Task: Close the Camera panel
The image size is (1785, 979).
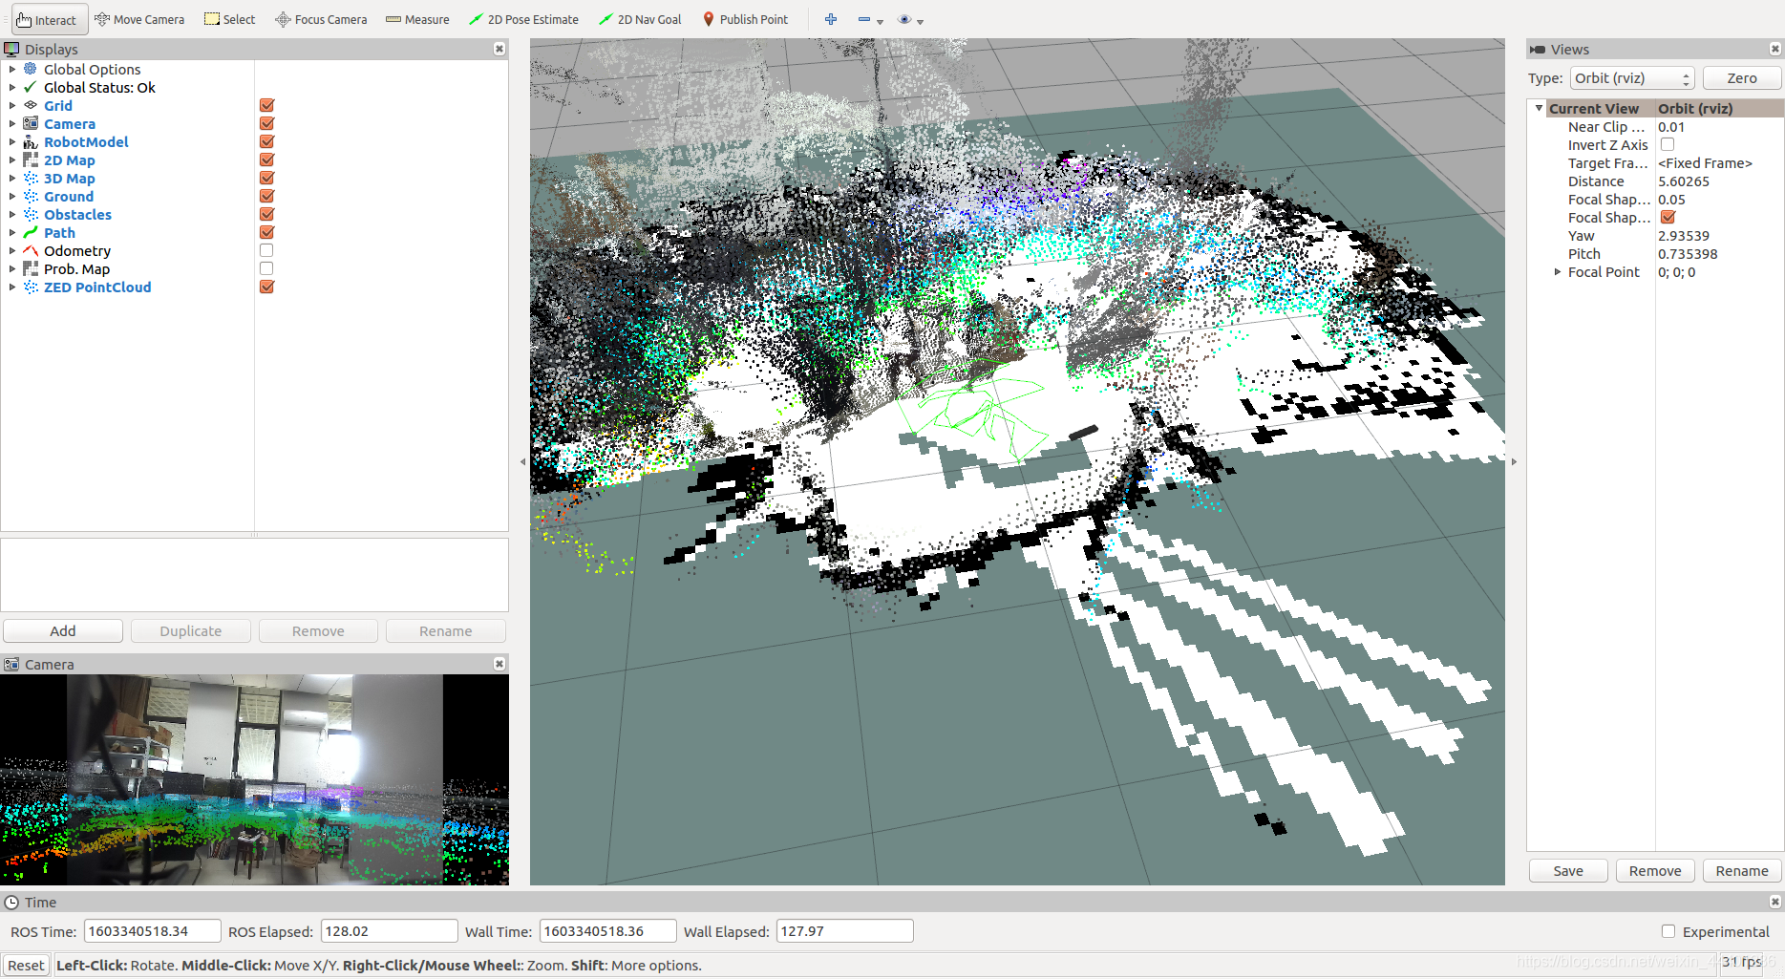Action: [499, 664]
